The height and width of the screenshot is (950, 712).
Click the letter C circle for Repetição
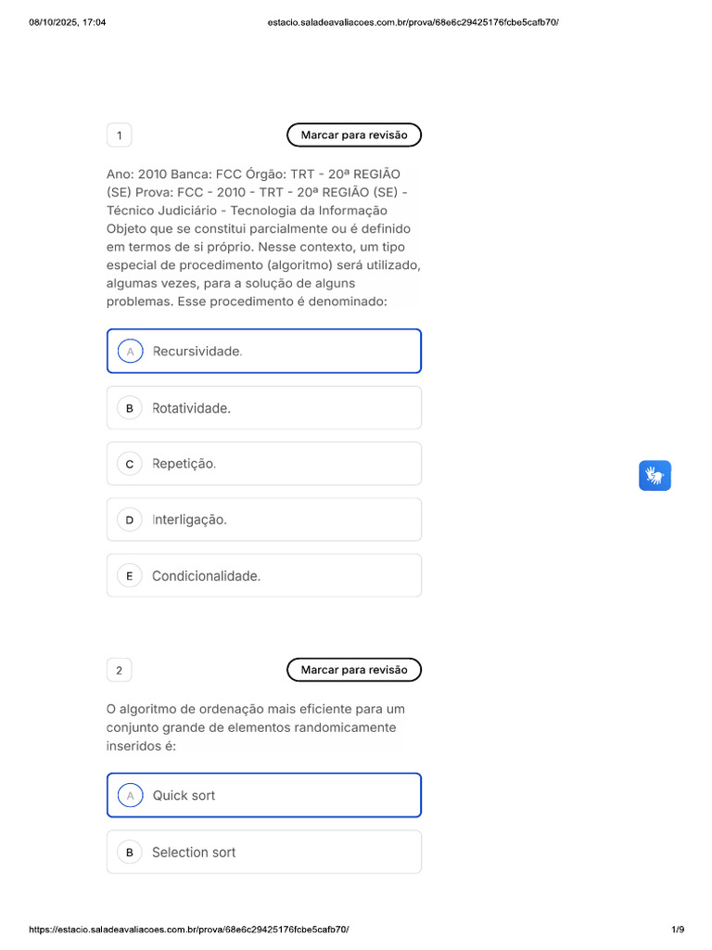pyautogui.click(x=130, y=464)
